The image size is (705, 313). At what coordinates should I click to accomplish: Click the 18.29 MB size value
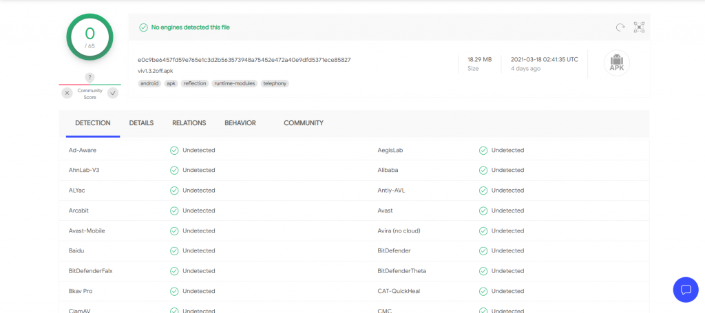coord(479,59)
